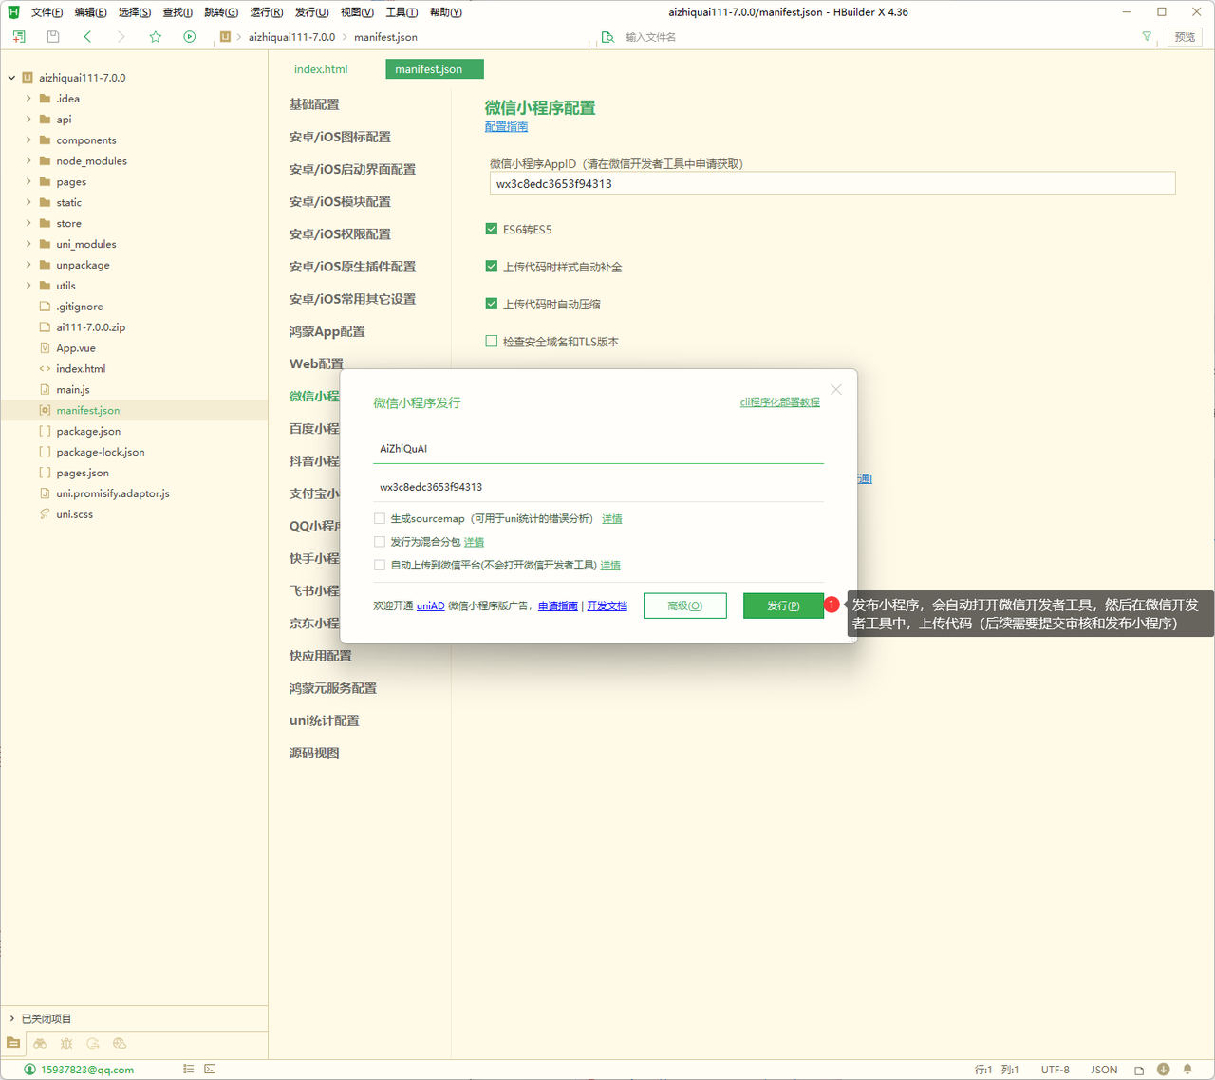Toggle the ES6转ES5 checkbox
1215x1080 pixels.
[x=492, y=229]
